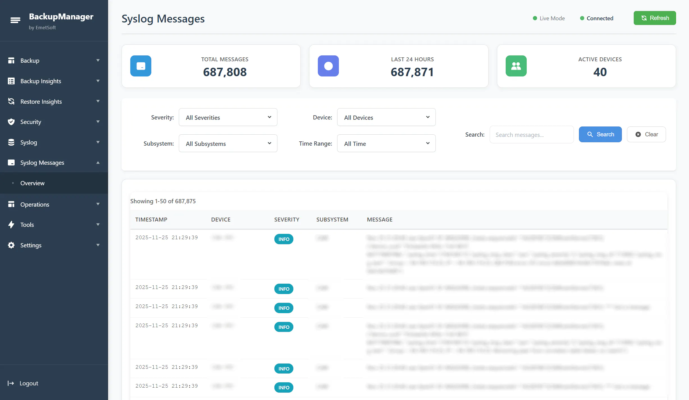The width and height of the screenshot is (689, 400).
Task: Click the TIMESTAMP column header
Action: tap(151, 220)
